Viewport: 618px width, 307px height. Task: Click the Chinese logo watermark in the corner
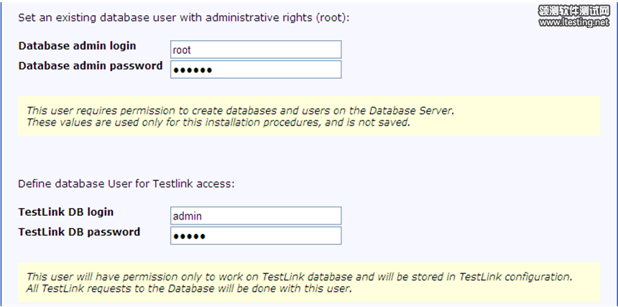click(573, 11)
